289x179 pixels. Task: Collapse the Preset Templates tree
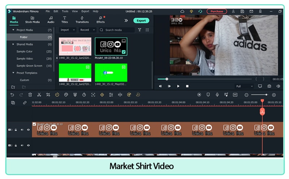[13, 73]
